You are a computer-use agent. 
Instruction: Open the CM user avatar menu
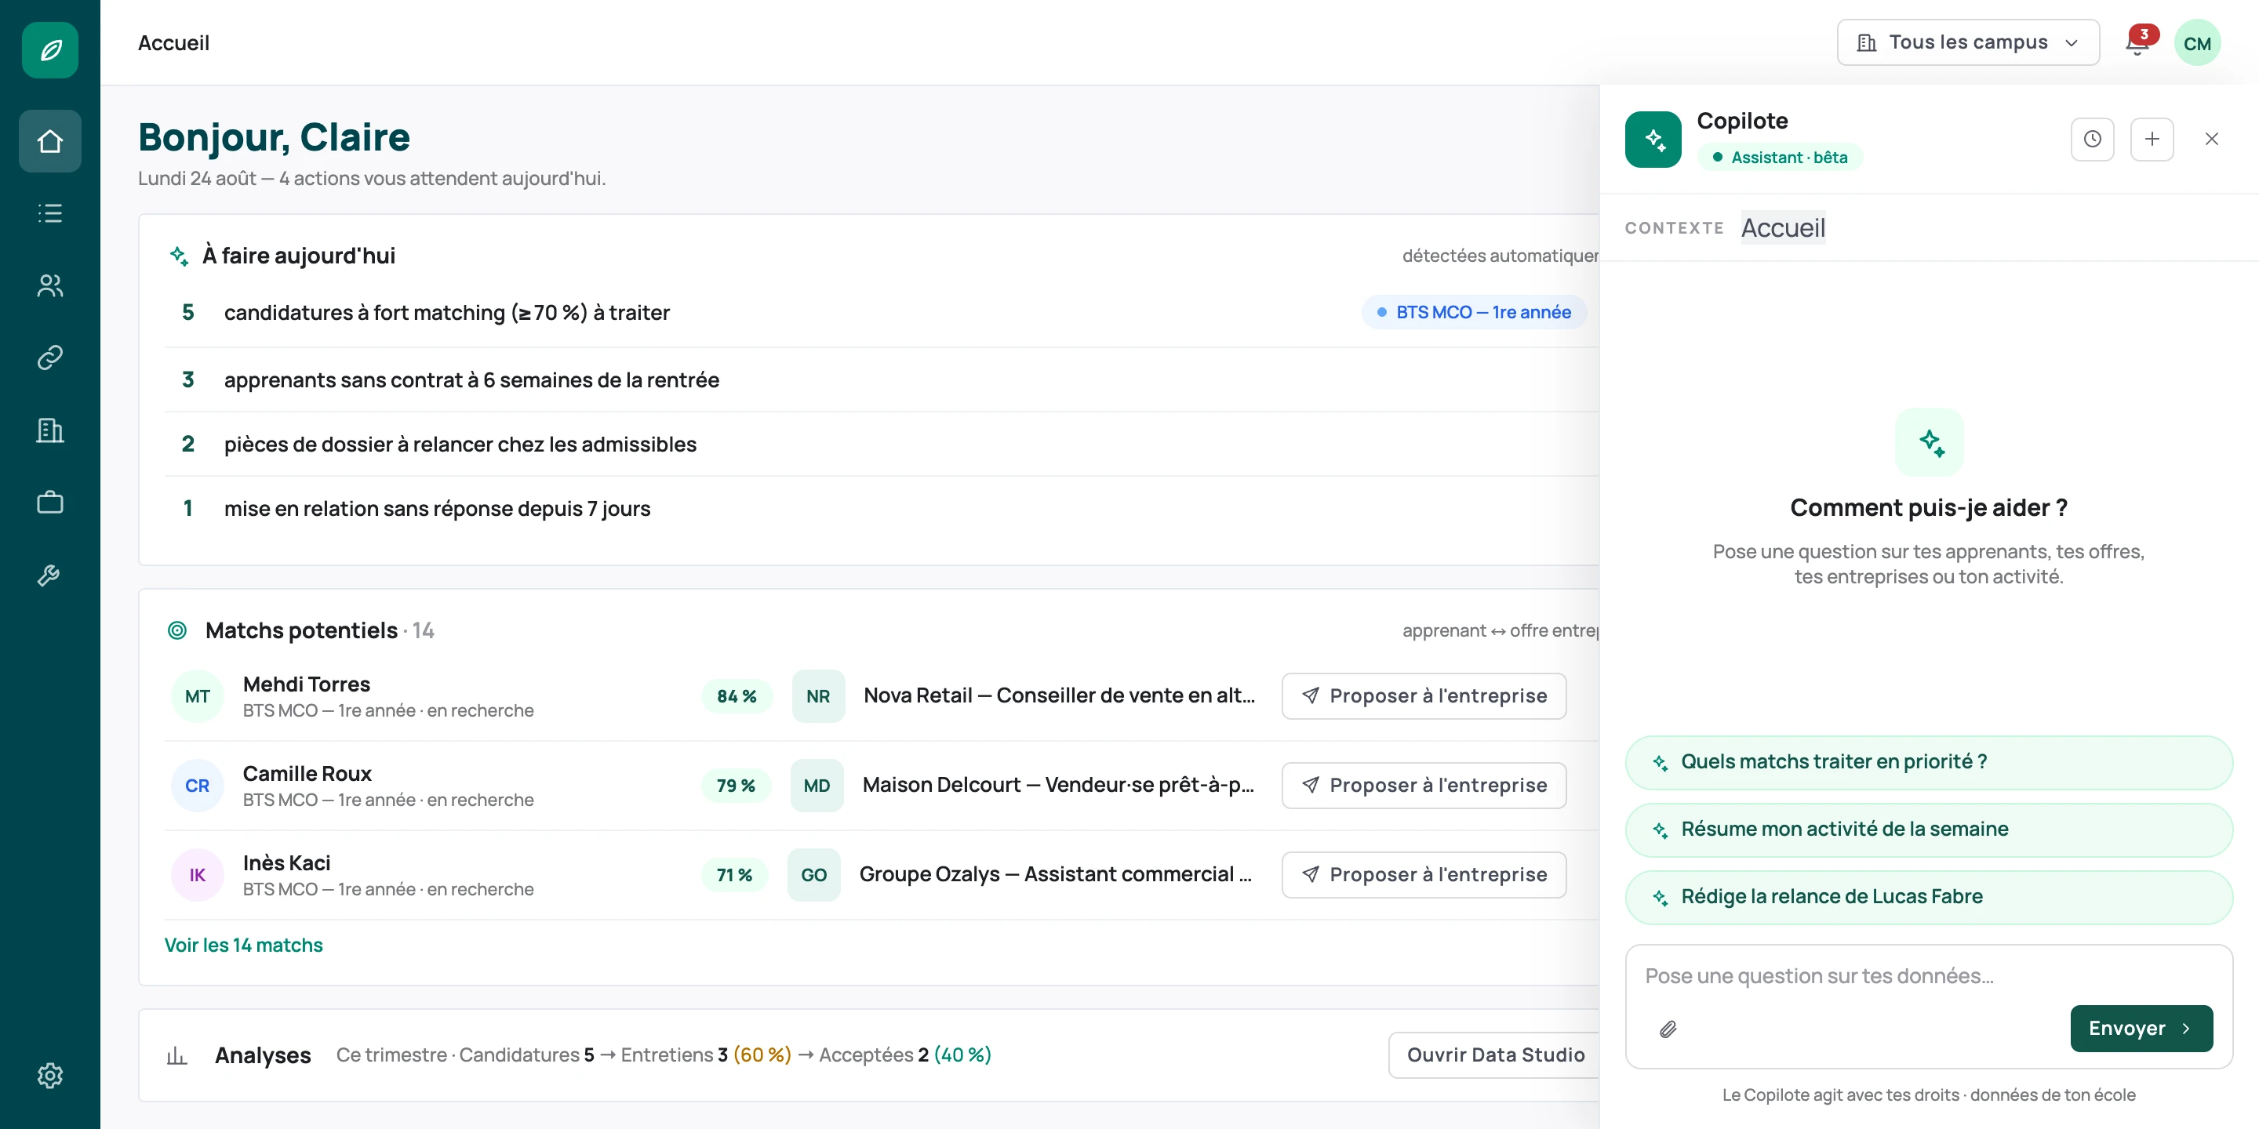[x=2197, y=43]
